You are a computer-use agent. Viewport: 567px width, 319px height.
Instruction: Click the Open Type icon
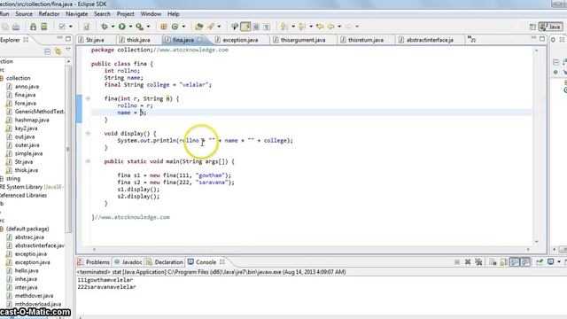pyautogui.click(x=198, y=27)
